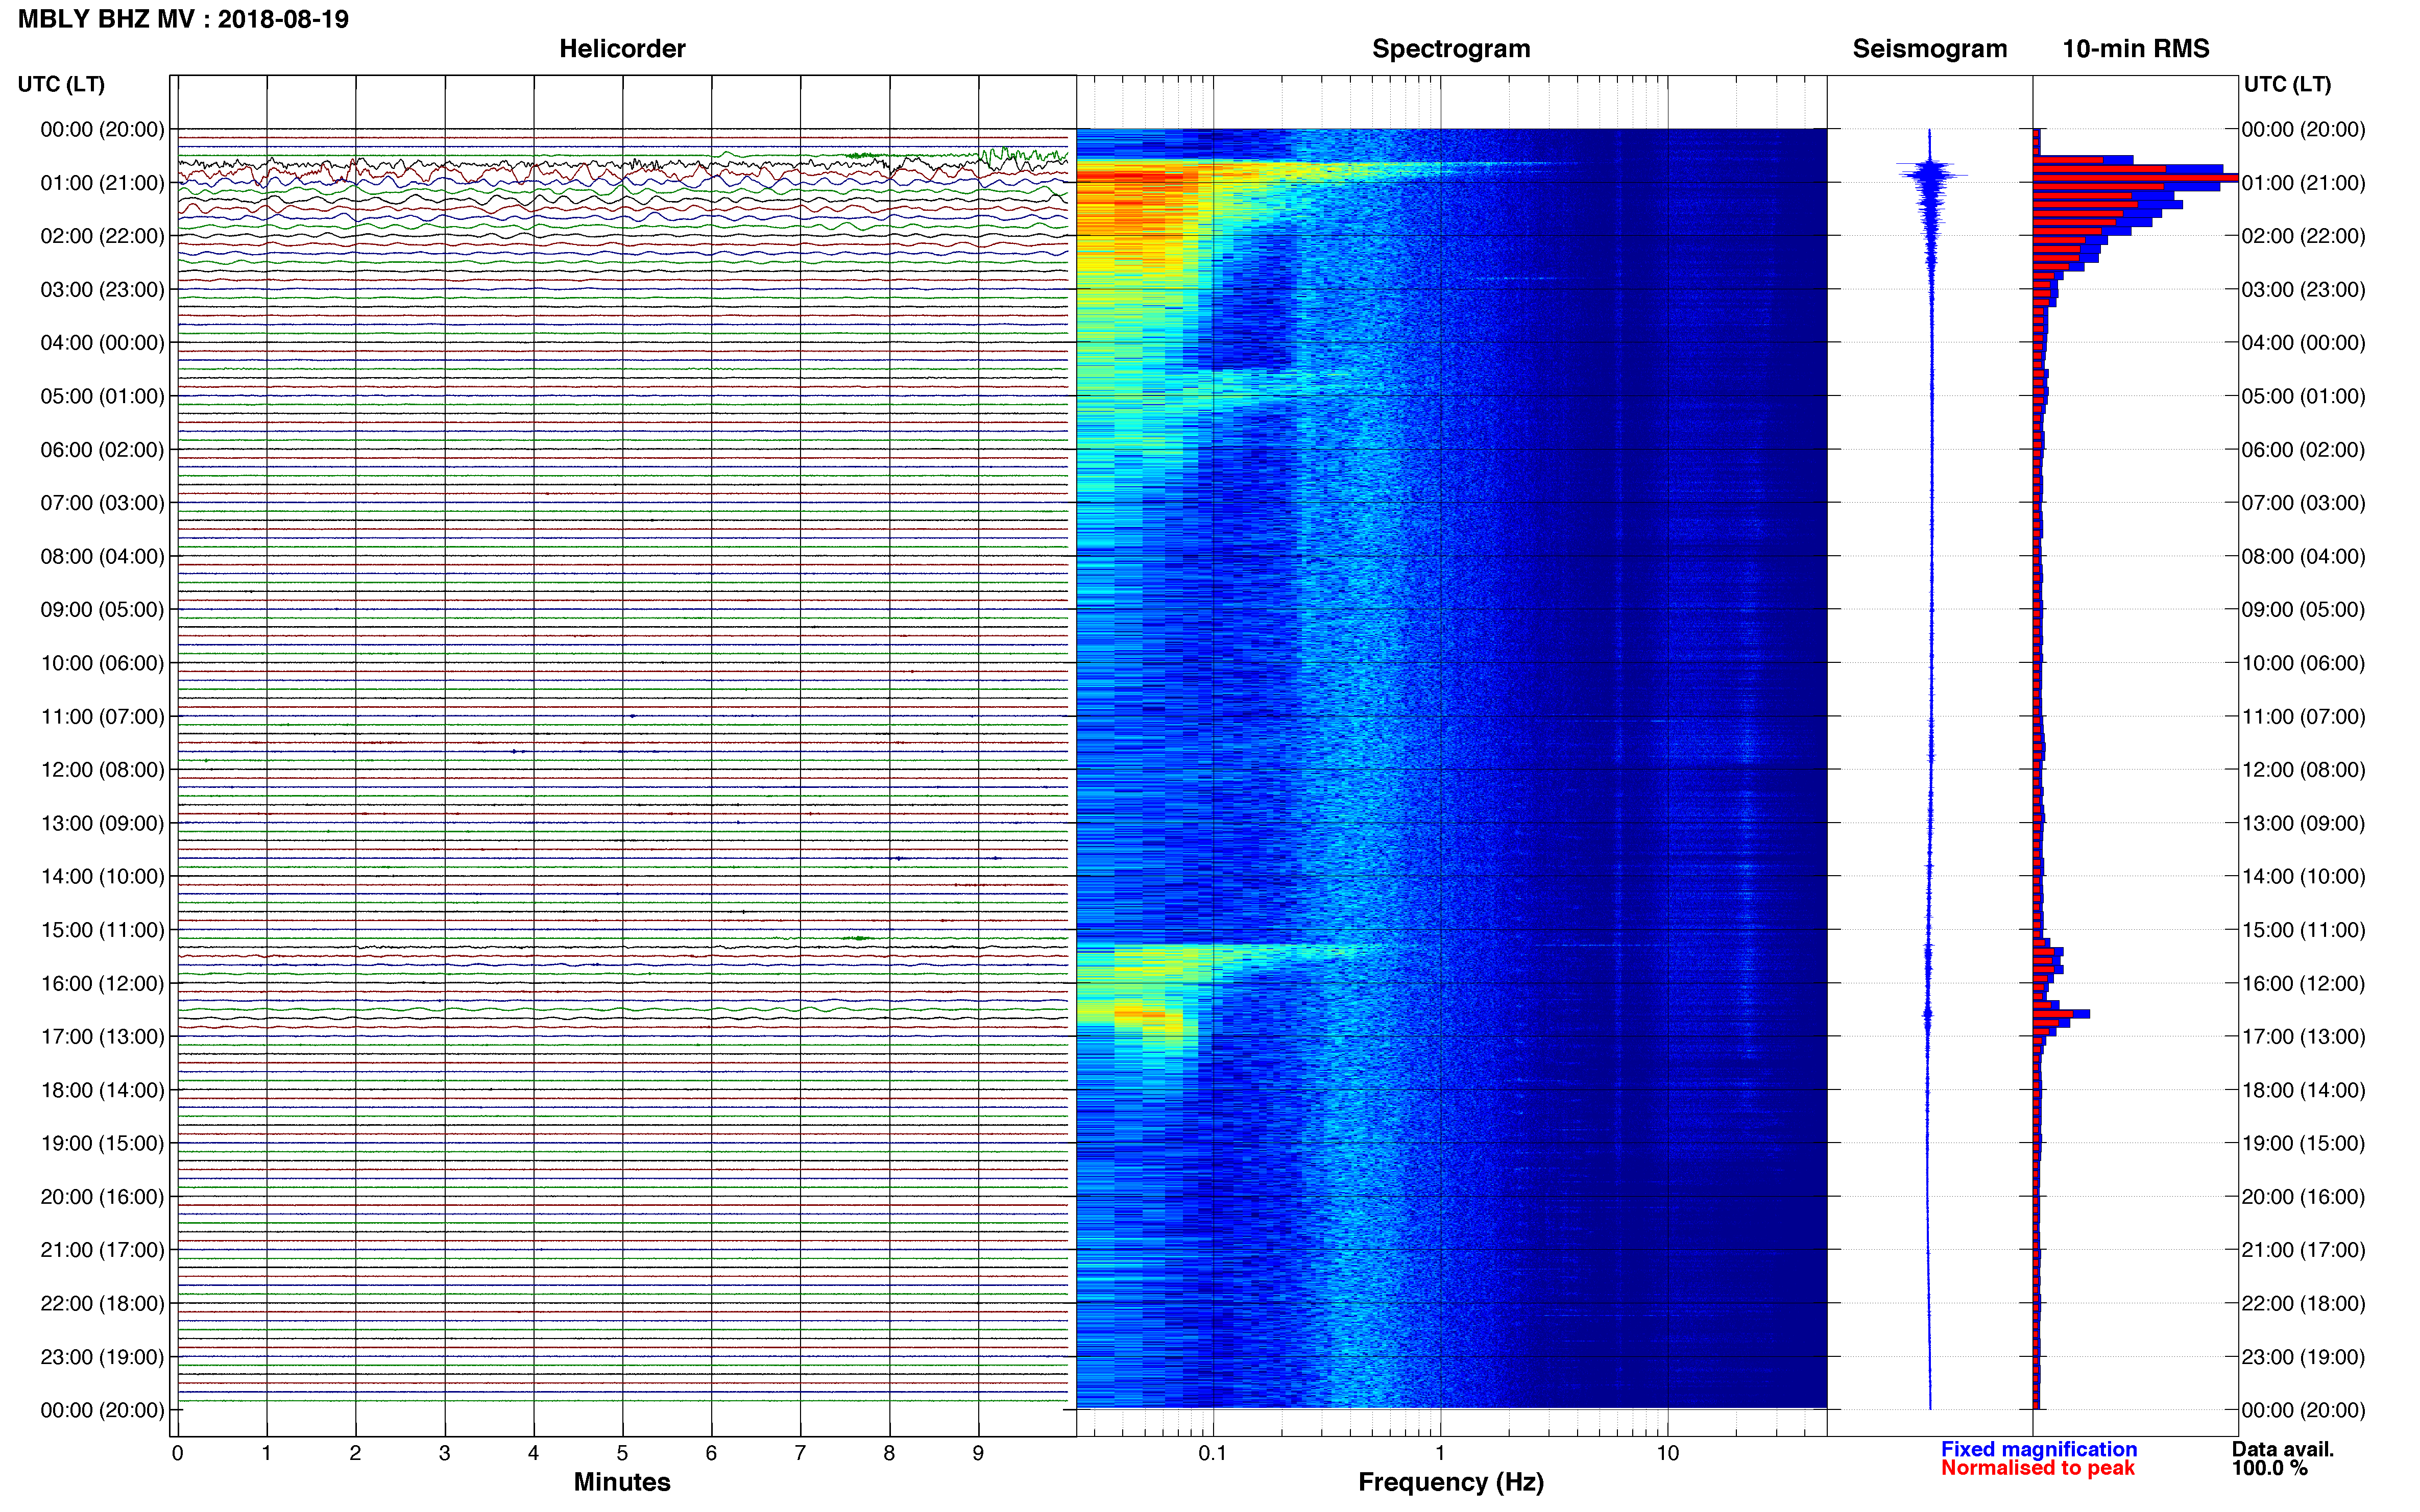Click the 1 Hz frequency tick label
The image size is (2420, 1512).
pyautogui.click(x=1441, y=1453)
